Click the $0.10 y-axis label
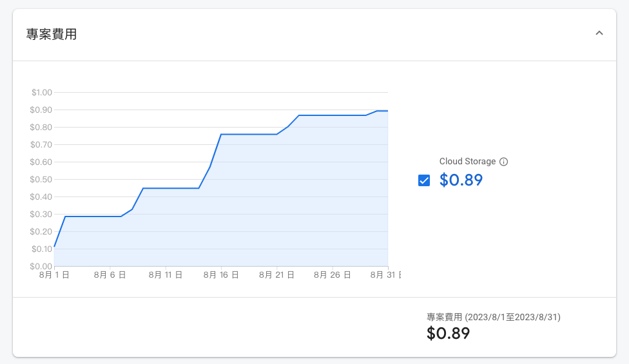The width and height of the screenshot is (629, 364). coord(42,249)
